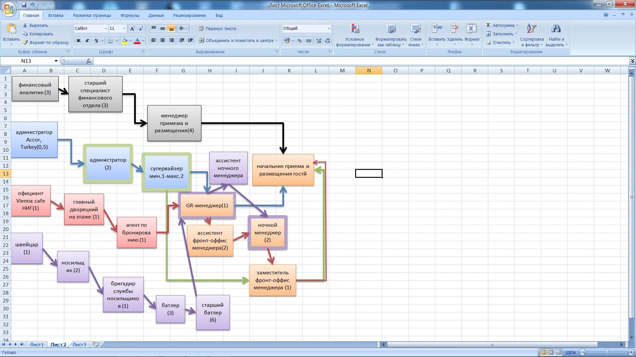This screenshot has height=357, width=636.
Task: Click Очистить clear button
Action: [x=501, y=42]
